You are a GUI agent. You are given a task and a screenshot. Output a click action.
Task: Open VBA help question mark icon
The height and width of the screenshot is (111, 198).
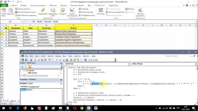tap(85, 60)
